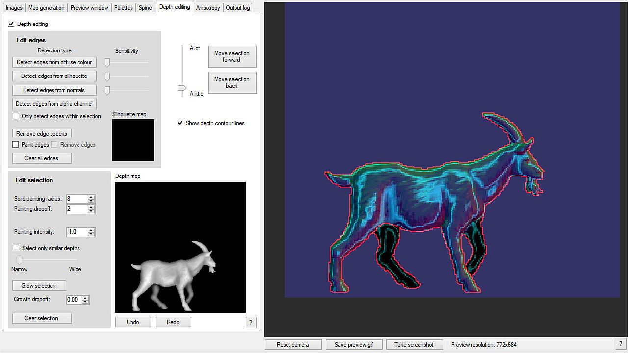Toggle the Depth editing checkbox

(x=11, y=24)
